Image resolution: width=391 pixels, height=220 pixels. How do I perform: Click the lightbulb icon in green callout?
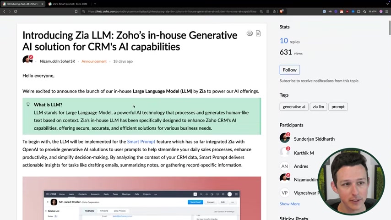(x=28, y=104)
